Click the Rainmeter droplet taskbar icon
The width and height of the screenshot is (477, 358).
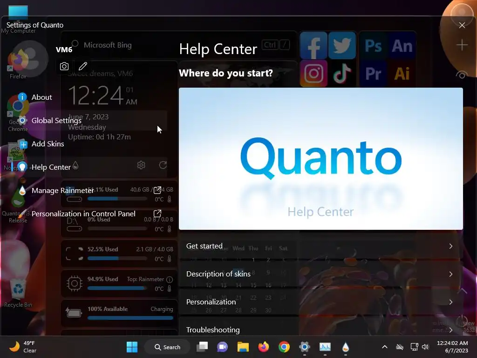pos(345,347)
